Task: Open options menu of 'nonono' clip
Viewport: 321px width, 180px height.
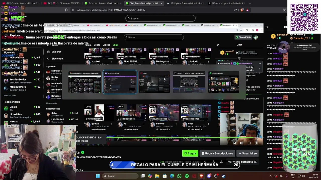Action: tap(176, 124)
